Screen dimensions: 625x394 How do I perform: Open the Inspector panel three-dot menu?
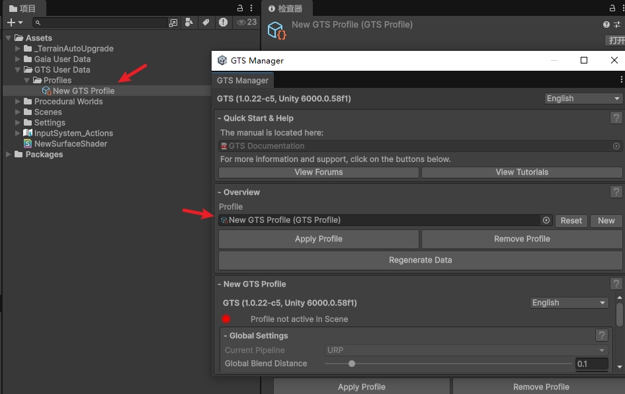622,8
